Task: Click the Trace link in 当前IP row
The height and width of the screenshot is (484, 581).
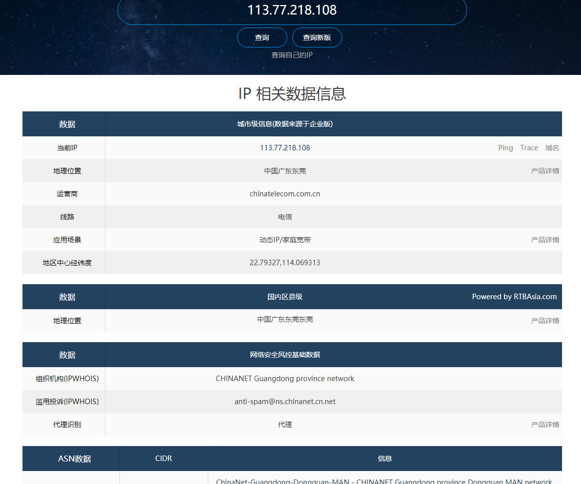Action: click(529, 148)
